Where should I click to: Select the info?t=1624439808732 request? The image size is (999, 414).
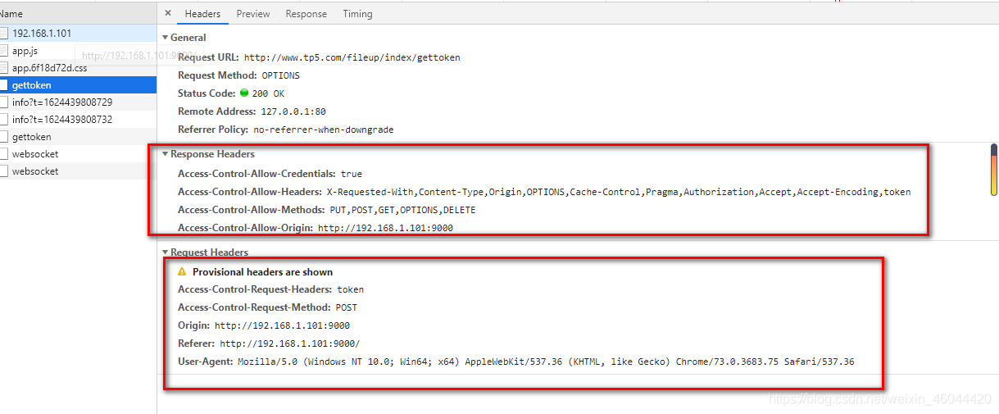tap(78, 120)
